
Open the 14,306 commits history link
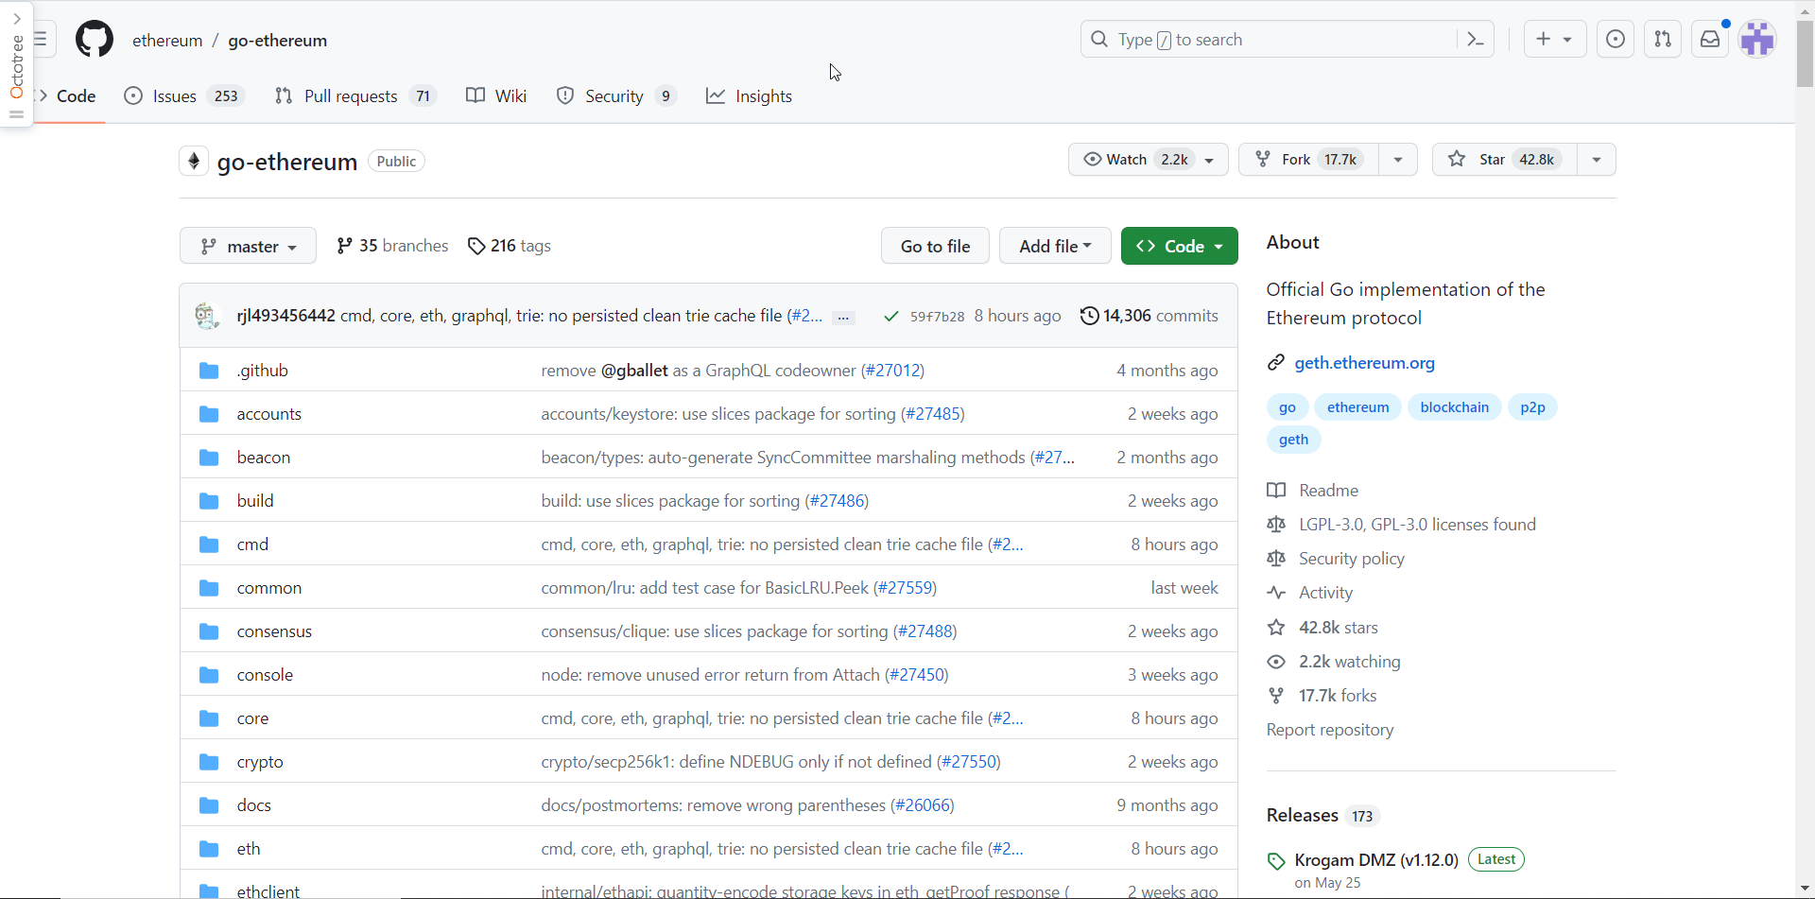[x=1149, y=316]
